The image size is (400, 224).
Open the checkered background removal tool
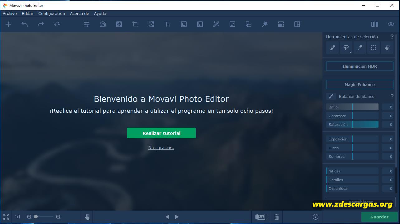coord(200,24)
